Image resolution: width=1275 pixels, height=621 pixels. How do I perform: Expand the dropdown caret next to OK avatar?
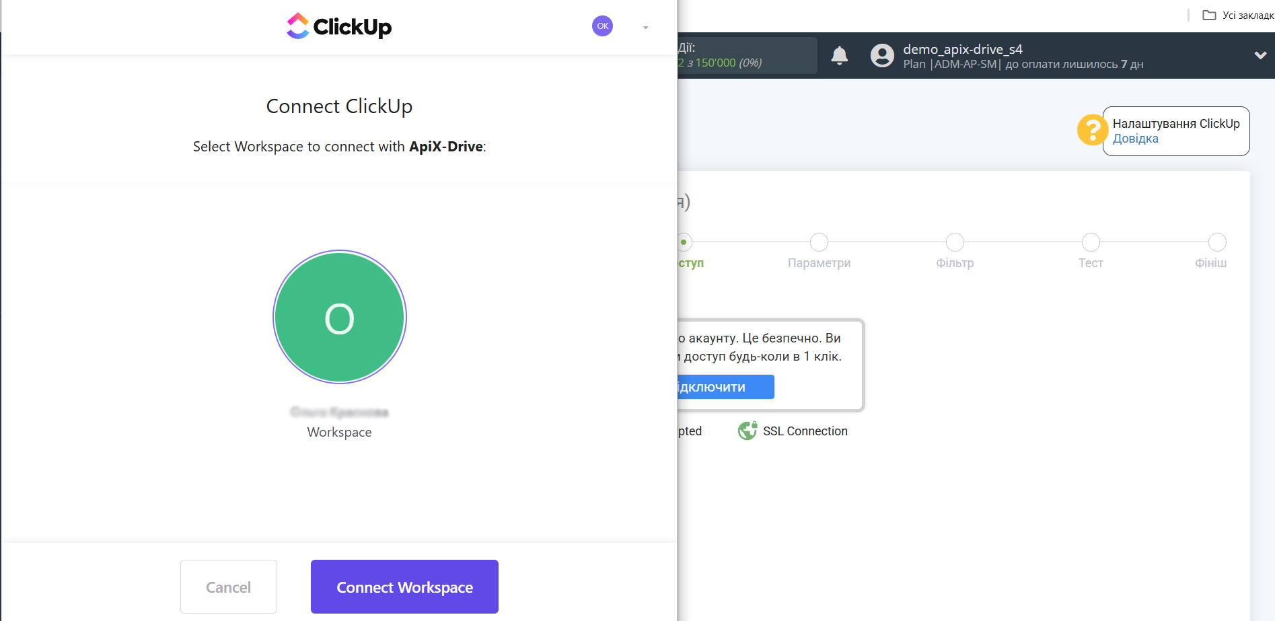click(645, 28)
